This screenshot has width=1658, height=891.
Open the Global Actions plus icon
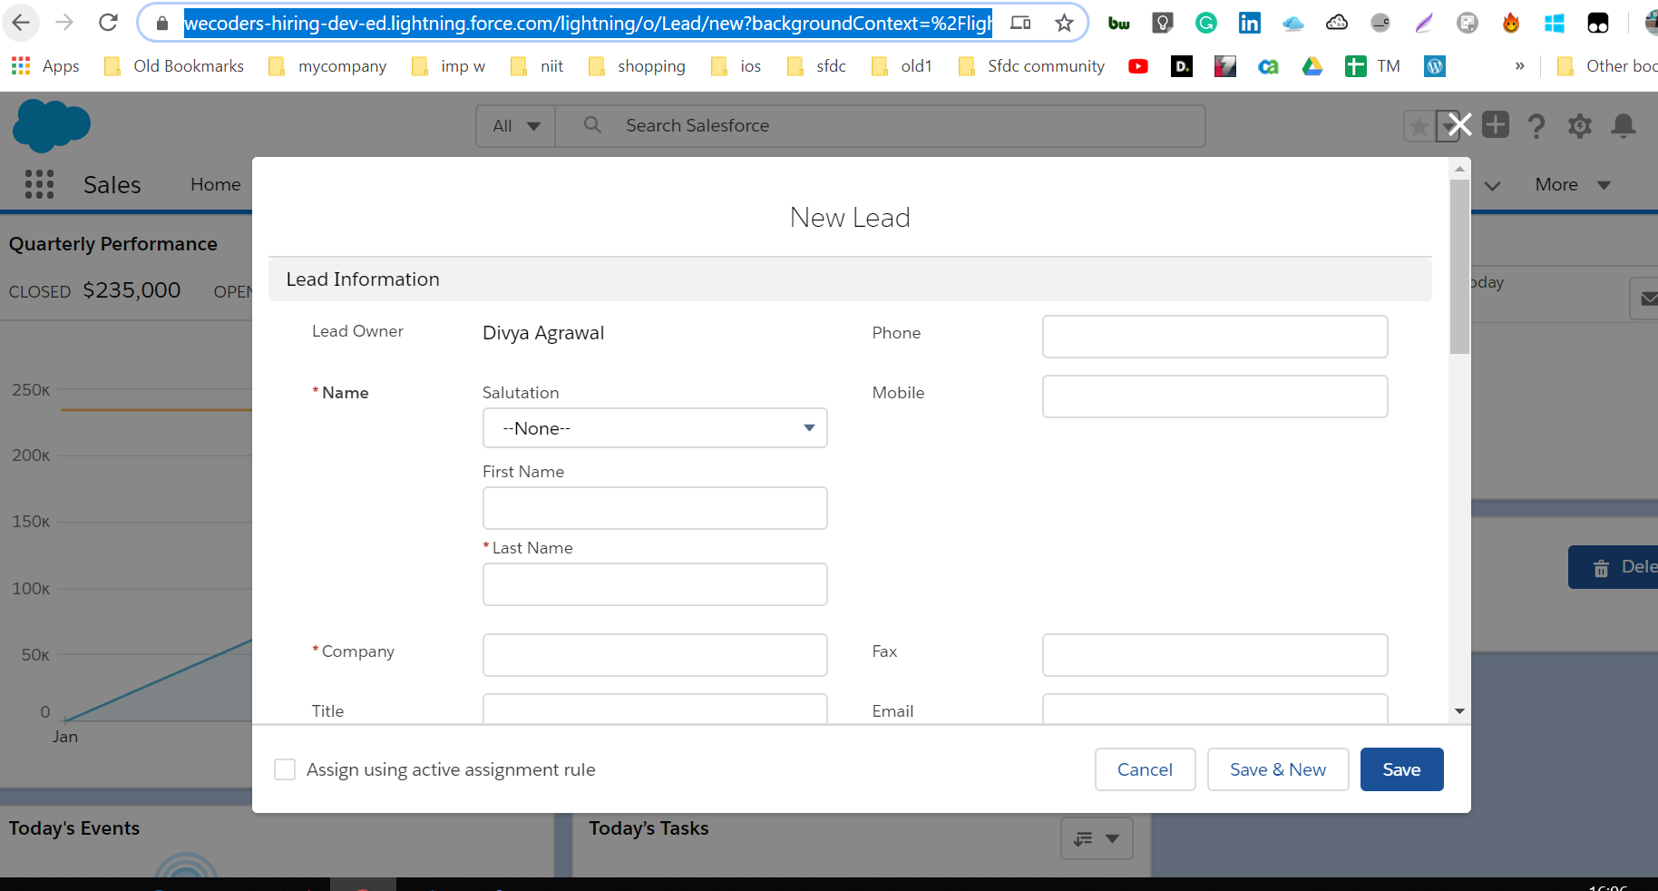point(1496,124)
